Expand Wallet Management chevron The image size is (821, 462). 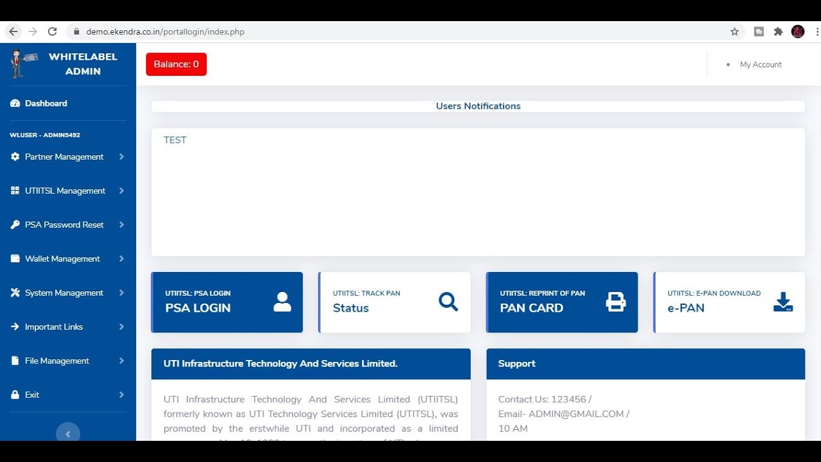[x=121, y=259]
